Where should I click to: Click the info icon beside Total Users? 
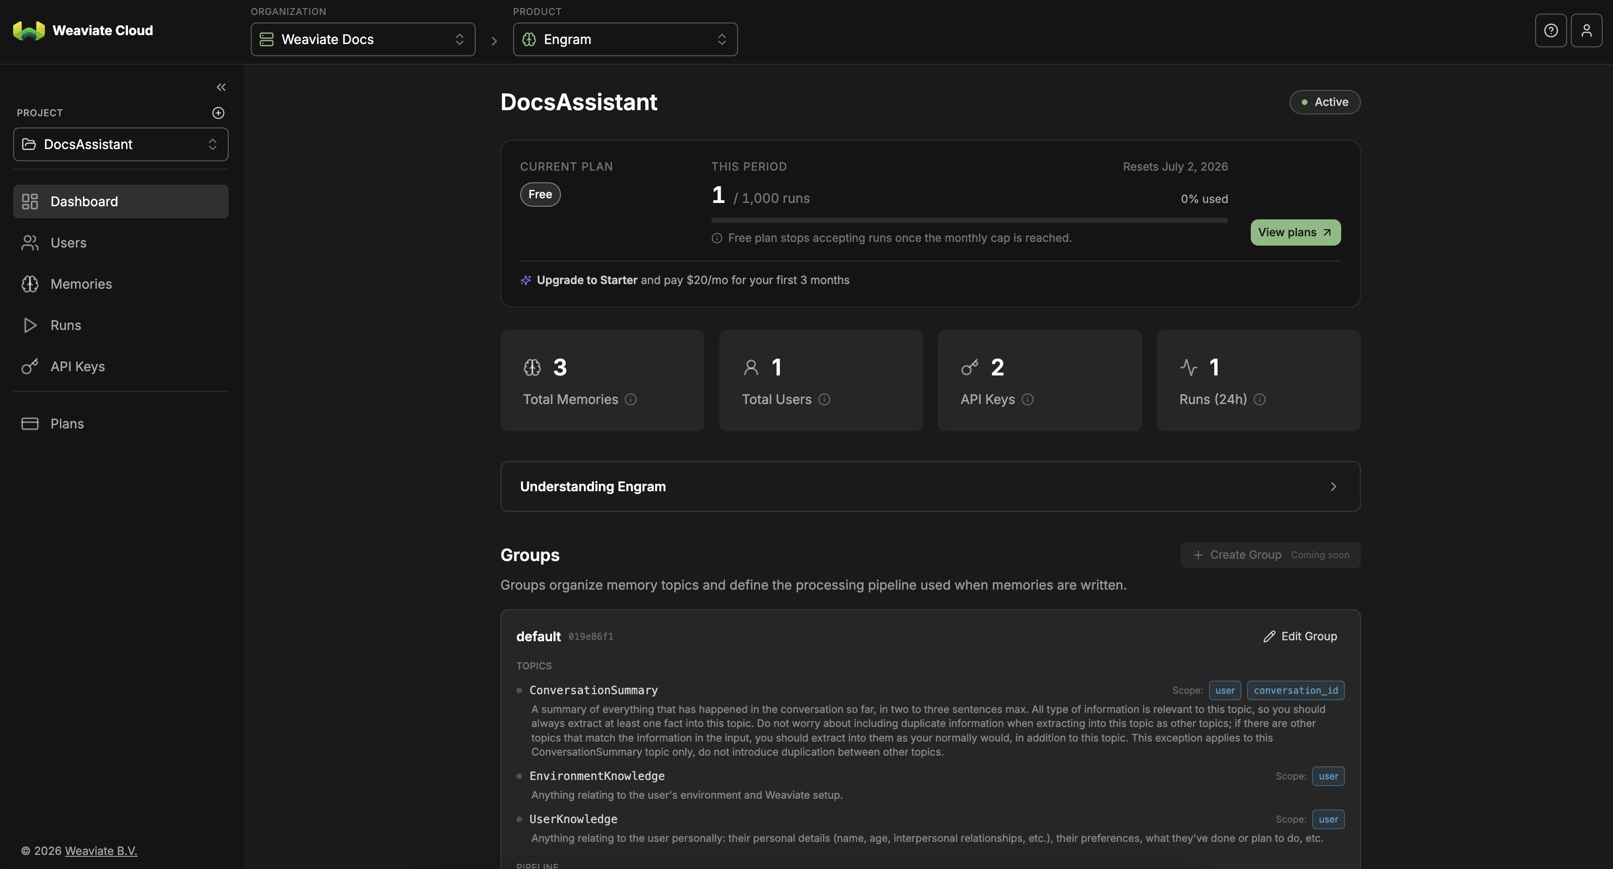point(824,399)
